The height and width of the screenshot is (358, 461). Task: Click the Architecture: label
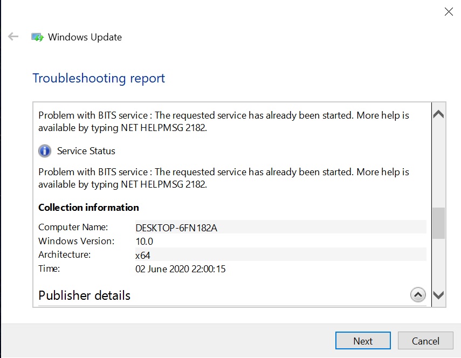click(64, 254)
